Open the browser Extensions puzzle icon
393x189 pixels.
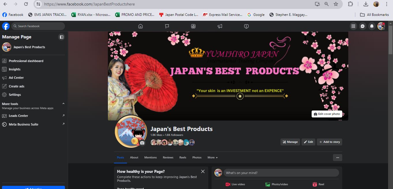tap(351, 4)
